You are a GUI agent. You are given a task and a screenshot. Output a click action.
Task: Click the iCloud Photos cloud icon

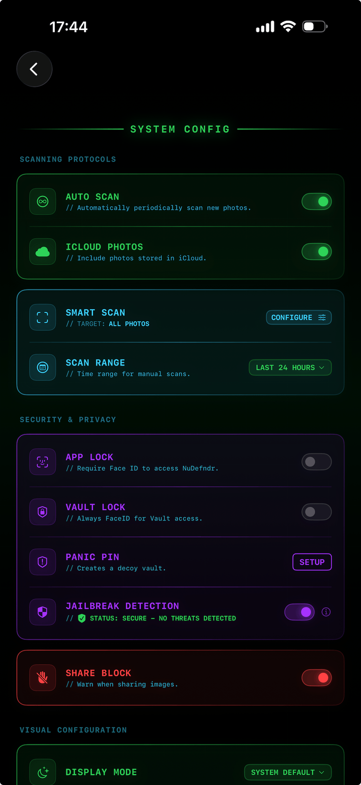[x=42, y=252]
